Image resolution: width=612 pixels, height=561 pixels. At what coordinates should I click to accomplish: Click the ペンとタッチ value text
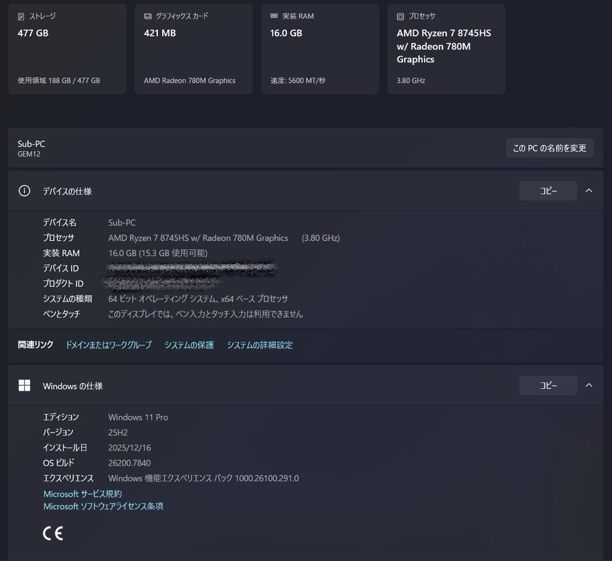click(x=205, y=314)
